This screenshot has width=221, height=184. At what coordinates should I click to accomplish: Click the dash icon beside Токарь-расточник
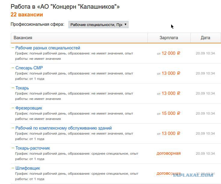click(x=13, y=148)
